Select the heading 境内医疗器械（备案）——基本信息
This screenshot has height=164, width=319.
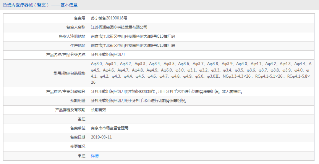pos(42,5)
